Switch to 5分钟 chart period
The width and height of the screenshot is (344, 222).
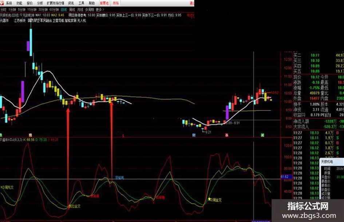point(22,9)
